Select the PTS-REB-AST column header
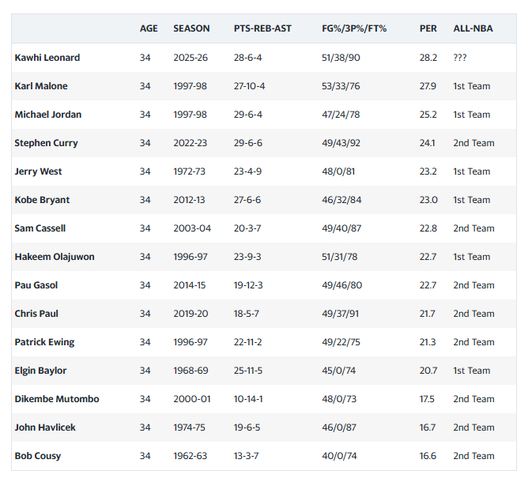This screenshot has width=532, height=482. pos(262,28)
